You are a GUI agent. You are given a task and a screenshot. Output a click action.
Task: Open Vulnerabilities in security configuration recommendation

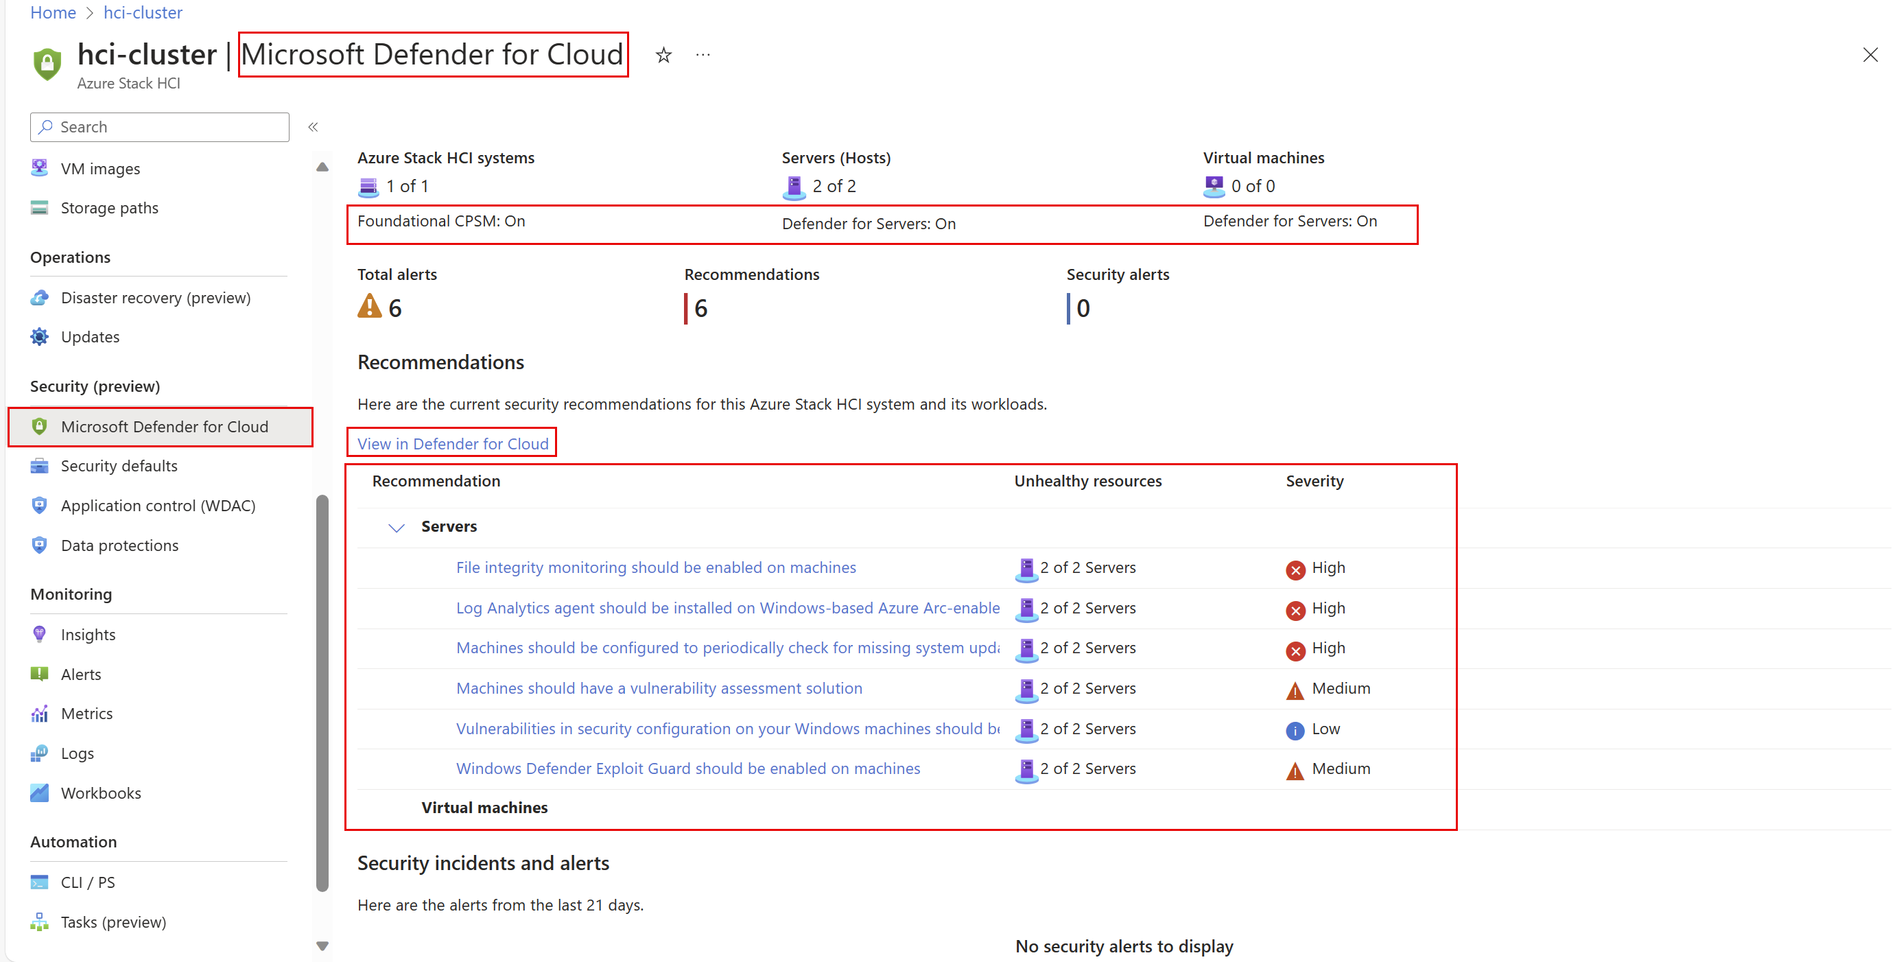click(728, 729)
